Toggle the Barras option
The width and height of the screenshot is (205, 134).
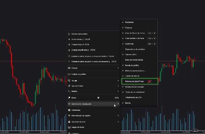click(x=139, y=103)
